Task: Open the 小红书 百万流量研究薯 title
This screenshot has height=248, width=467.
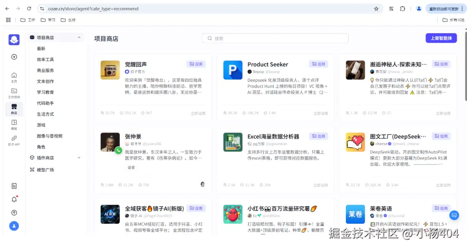Action: (282, 209)
